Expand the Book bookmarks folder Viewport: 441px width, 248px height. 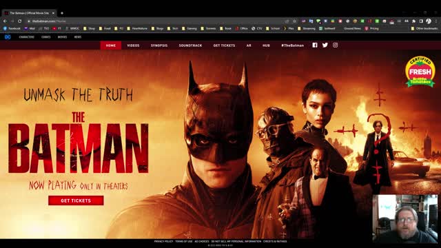pos(225,28)
